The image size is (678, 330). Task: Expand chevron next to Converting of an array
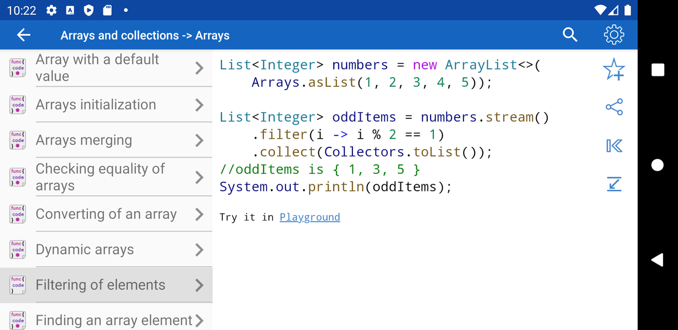(200, 215)
